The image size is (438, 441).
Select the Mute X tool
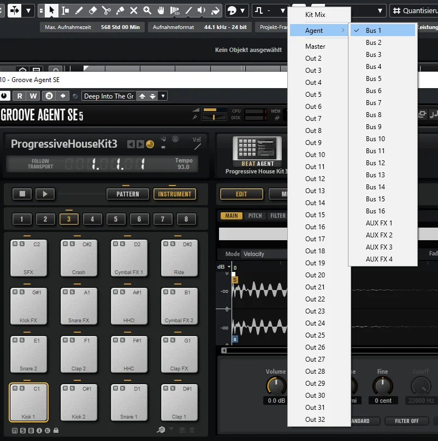tap(134, 11)
